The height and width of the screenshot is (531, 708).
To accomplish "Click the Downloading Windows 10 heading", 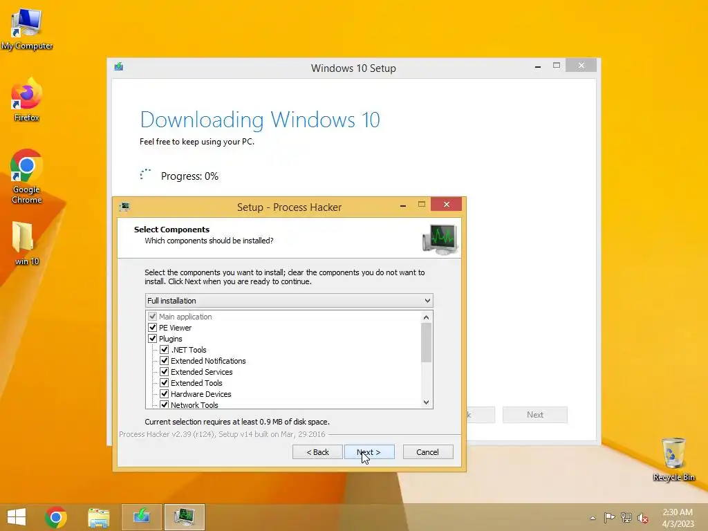I will point(260,120).
